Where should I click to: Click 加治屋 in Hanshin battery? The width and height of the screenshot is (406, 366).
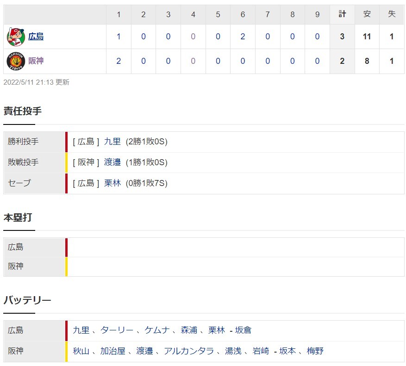112,351
